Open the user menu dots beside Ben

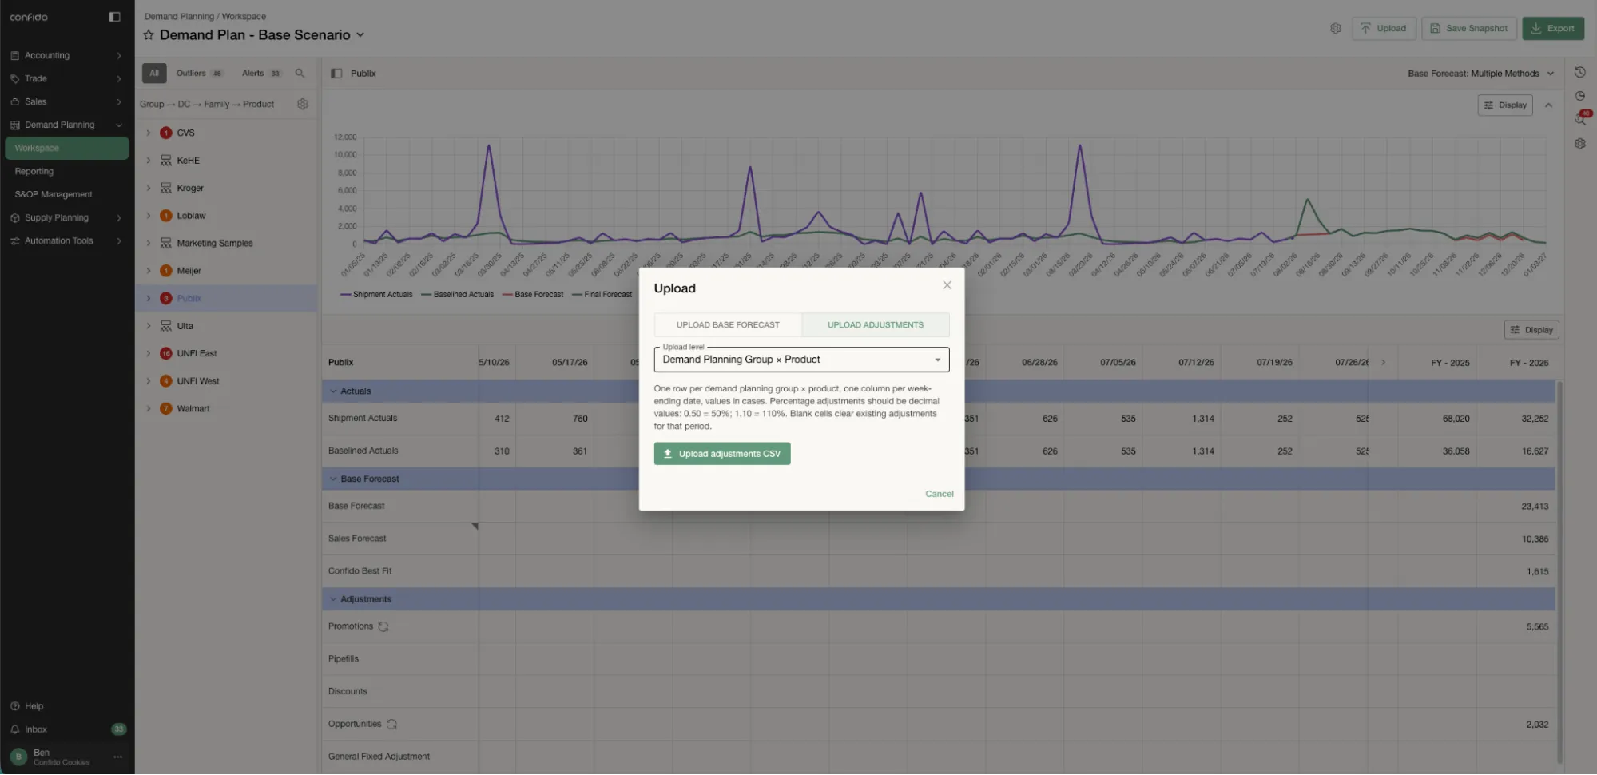pyautogui.click(x=118, y=757)
